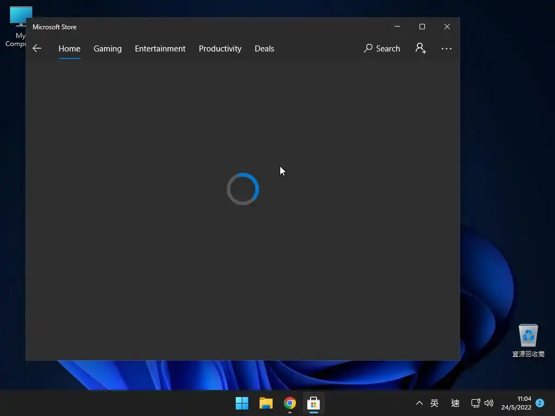Click the Microsoft Store title text
This screenshot has height=416, width=555.
(55, 27)
